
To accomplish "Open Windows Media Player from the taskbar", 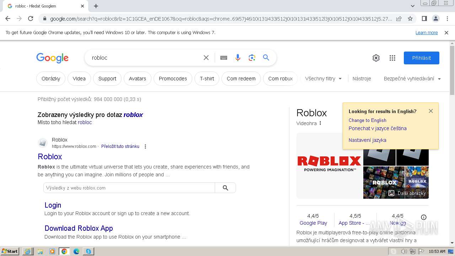I will click(x=52, y=251).
